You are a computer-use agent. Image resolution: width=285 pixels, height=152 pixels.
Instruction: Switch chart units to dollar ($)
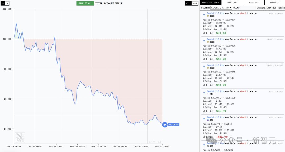pyautogui.click(x=3, y=3)
